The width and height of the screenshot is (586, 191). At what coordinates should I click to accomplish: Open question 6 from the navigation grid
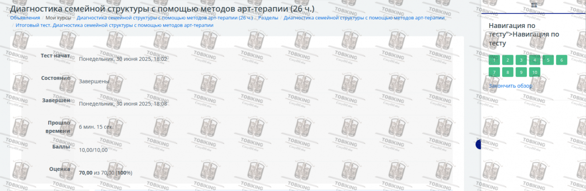pos(561,60)
